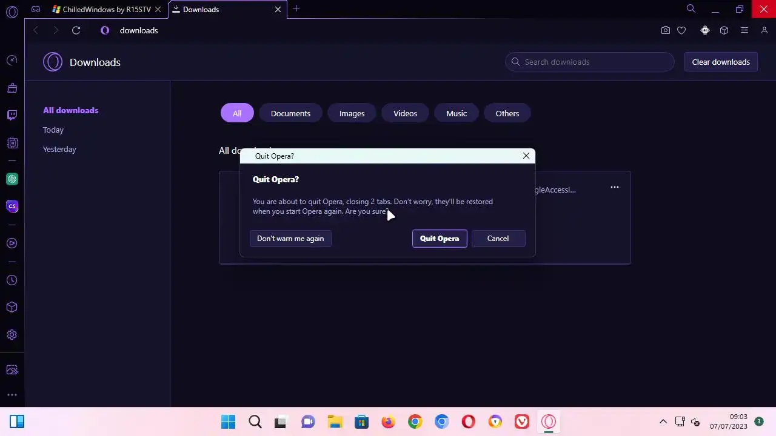Filter downloads by Documents
This screenshot has width=776, height=436.
(290, 113)
